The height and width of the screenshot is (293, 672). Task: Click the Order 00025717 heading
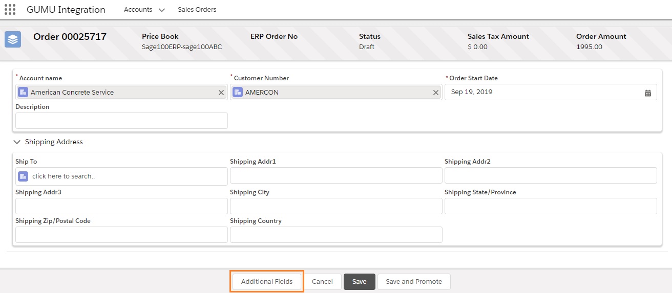pos(70,37)
